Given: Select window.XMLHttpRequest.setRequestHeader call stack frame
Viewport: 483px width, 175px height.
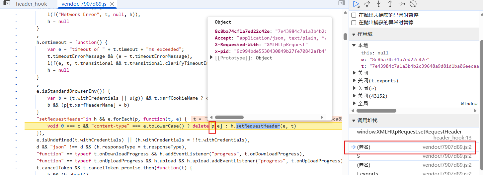Looking at the screenshot, I should (409, 132).
